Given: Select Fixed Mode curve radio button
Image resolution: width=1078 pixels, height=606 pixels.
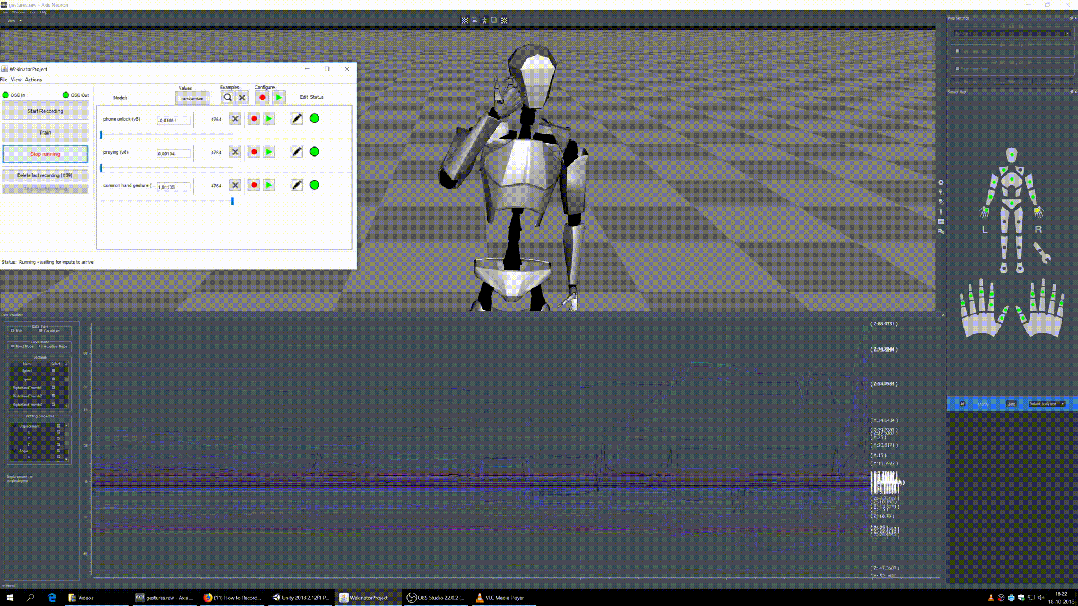Looking at the screenshot, I should pos(12,346).
